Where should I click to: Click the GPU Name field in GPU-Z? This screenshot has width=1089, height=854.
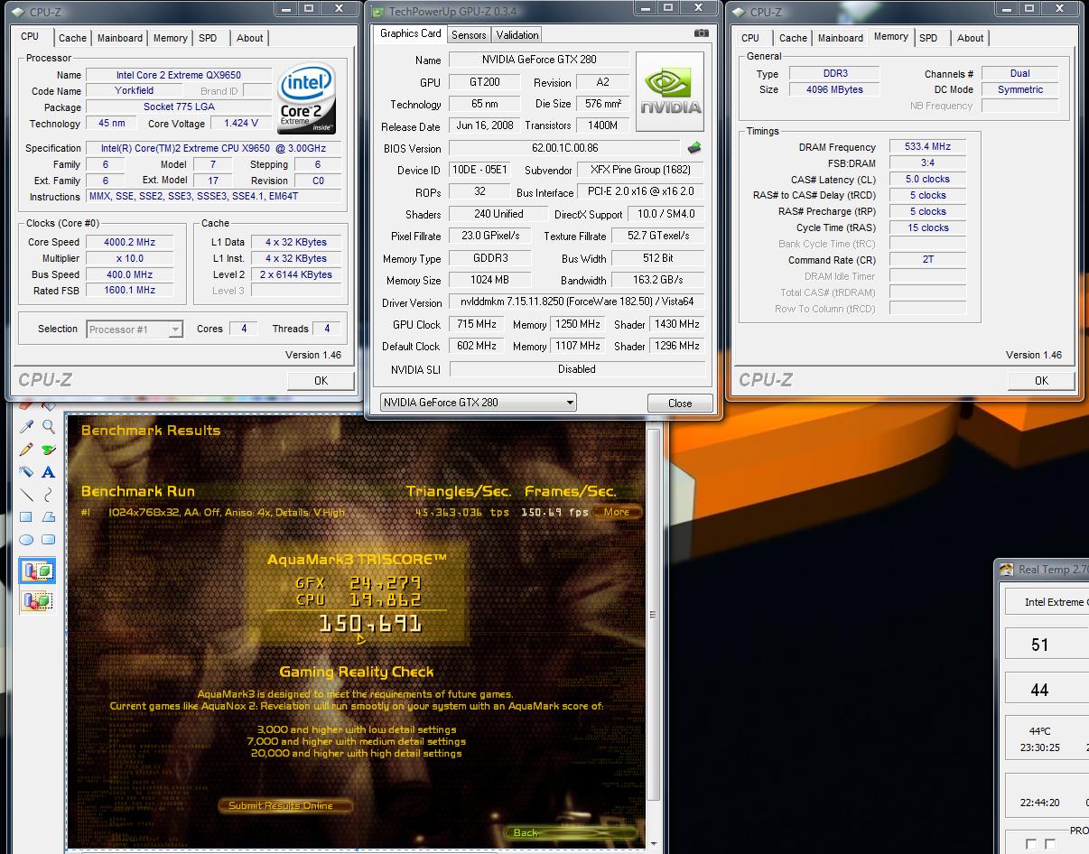click(538, 60)
